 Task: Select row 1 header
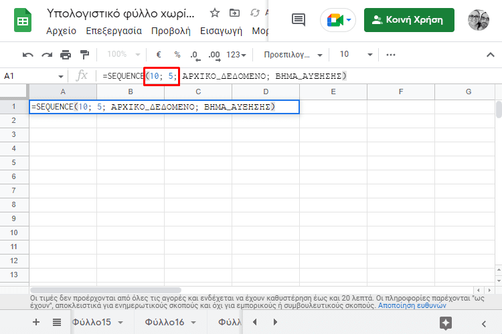pos(14,106)
